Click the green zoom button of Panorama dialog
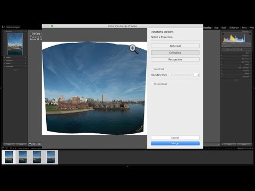 52,26
